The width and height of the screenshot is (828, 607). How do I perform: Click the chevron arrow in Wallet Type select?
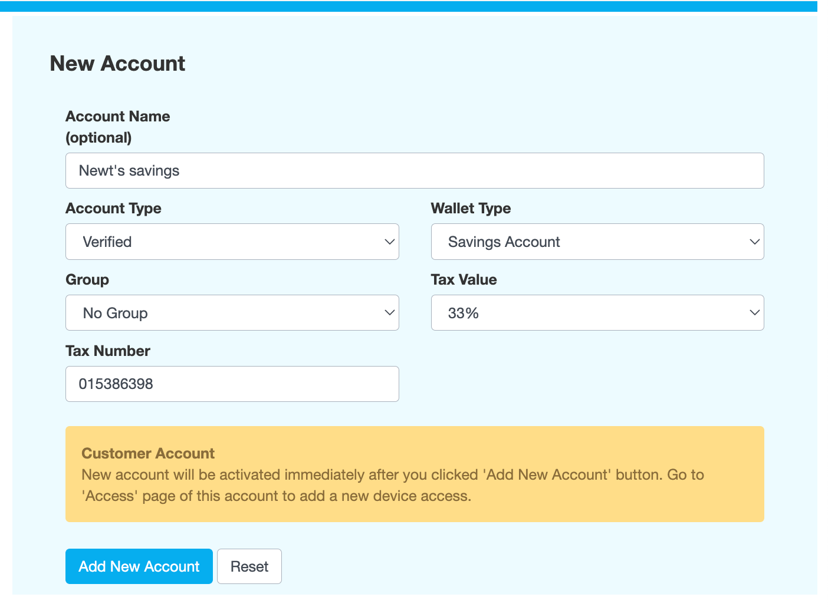(x=754, y=242)
